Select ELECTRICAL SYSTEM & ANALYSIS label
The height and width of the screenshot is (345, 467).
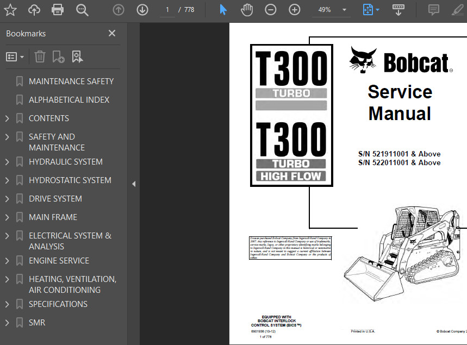point(70,241)
